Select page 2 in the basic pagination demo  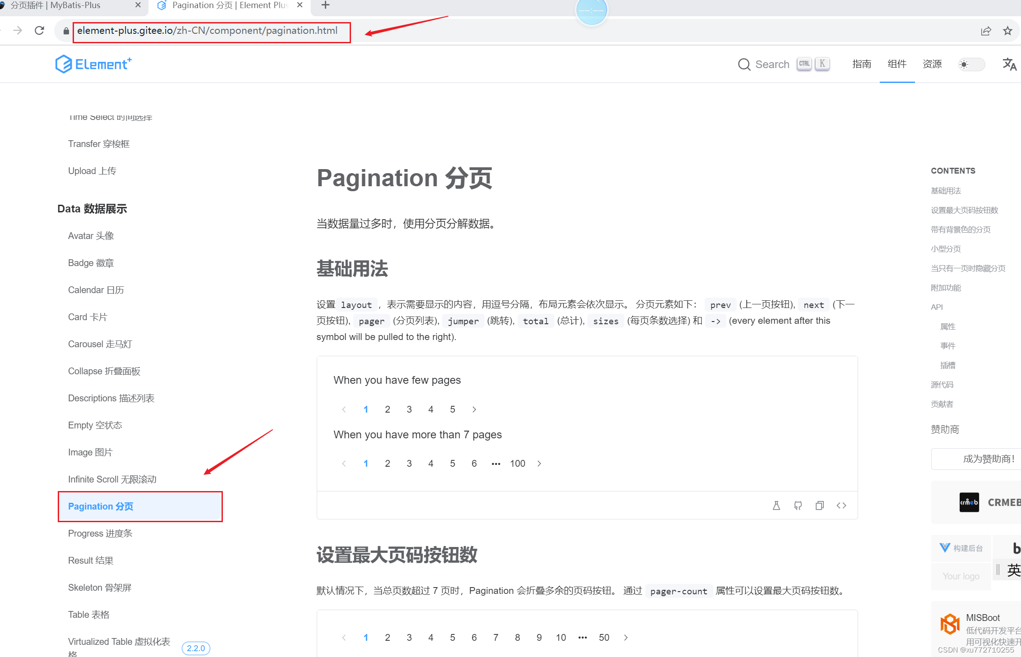pyautogui.click(x=387, y=409)
